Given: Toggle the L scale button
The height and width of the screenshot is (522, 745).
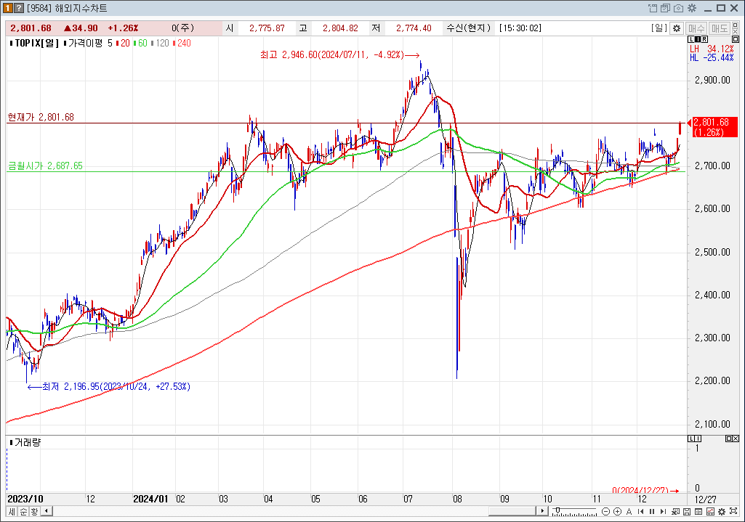Looking at the screenshot, I should click(690, 39).
